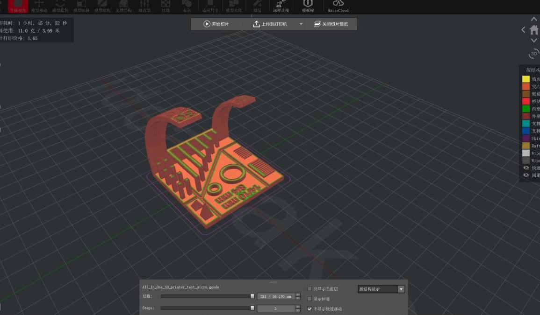Select the Cut model tool

click(x=102, y=6)
